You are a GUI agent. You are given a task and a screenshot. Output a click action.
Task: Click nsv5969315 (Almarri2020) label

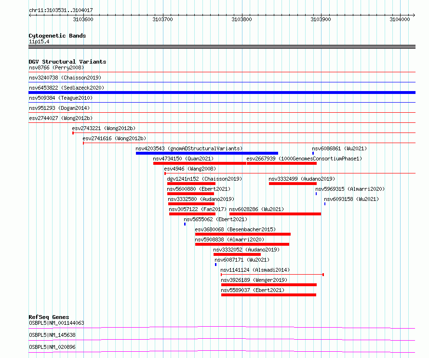tap(350, 189)
